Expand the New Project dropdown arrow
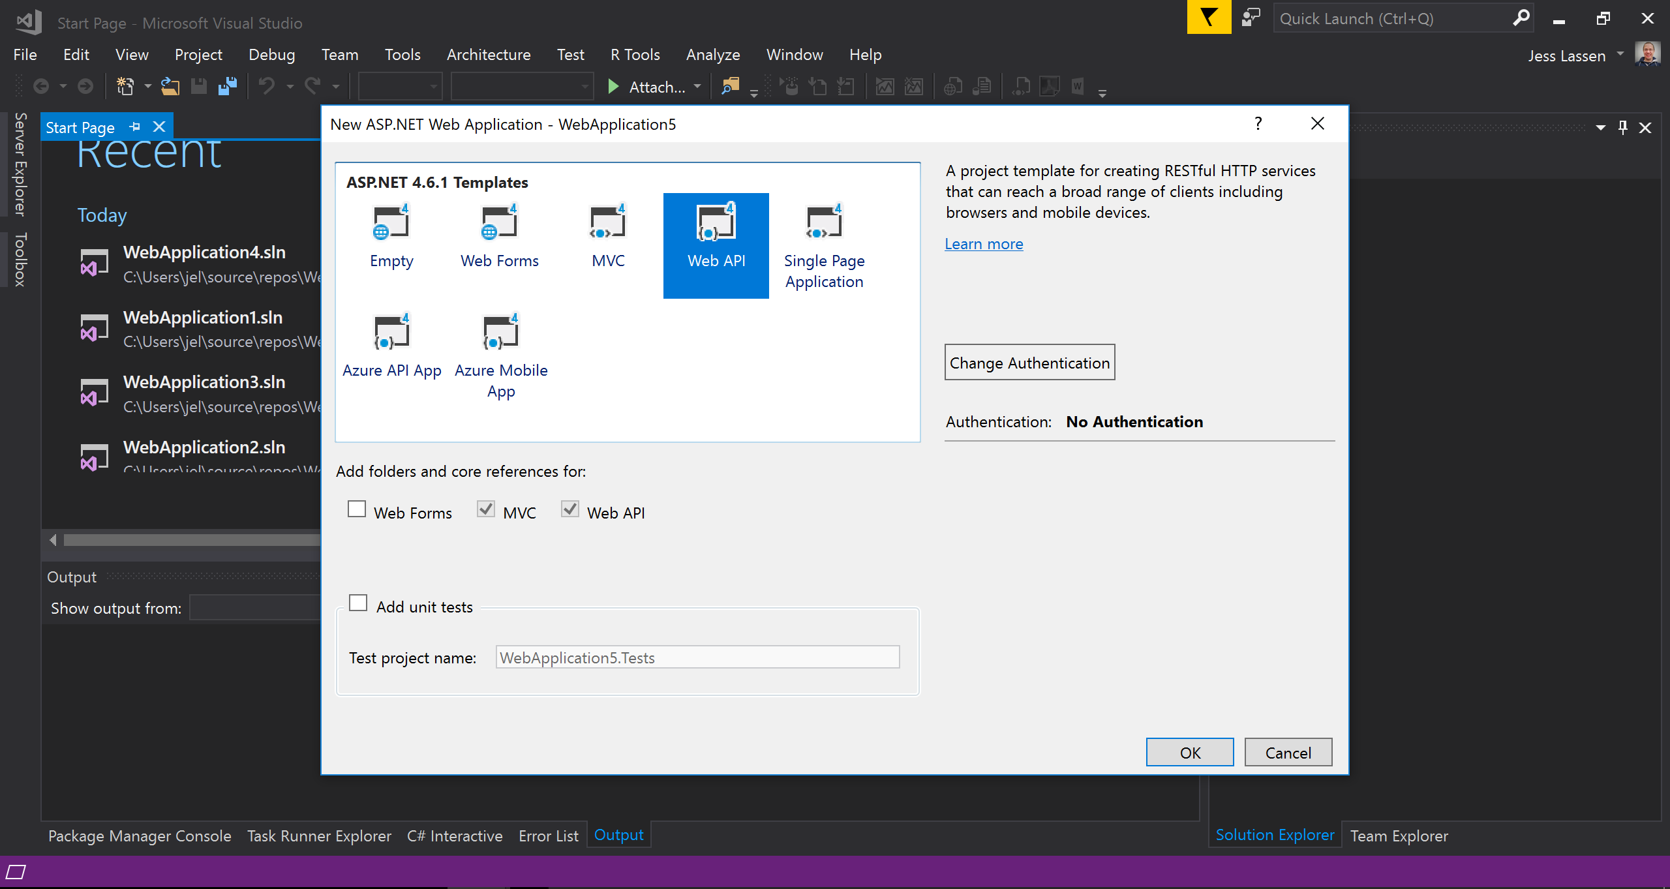This screenshot has height=889, width=1670. click(148, 87)
